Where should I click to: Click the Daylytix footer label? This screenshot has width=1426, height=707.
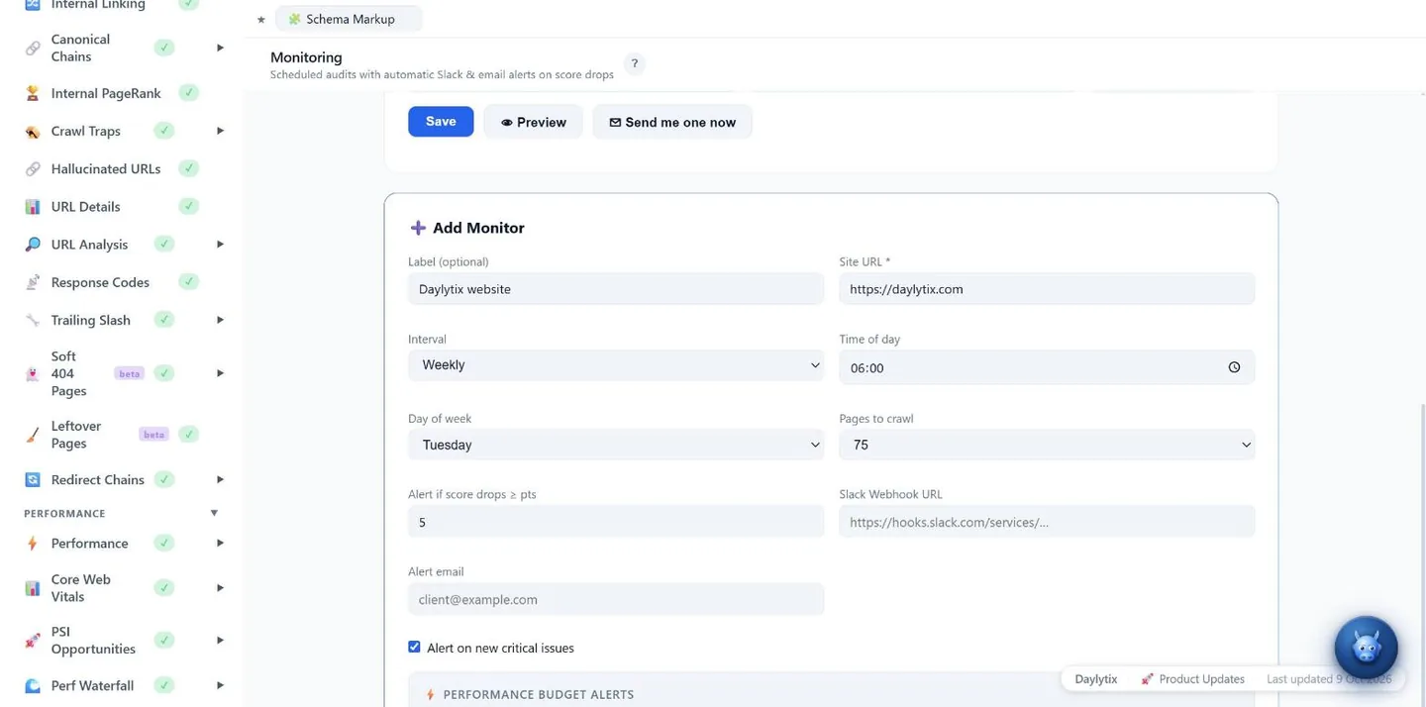(1095, 679)
